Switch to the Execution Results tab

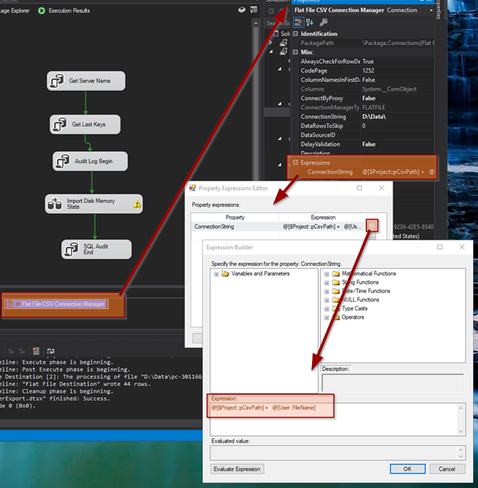(x=64, y=10)
